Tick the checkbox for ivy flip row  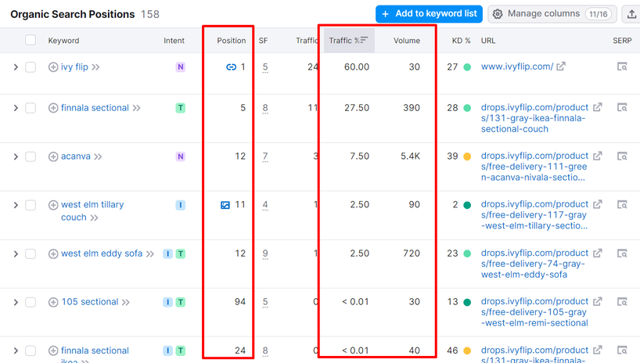click(x=31, y=67)
